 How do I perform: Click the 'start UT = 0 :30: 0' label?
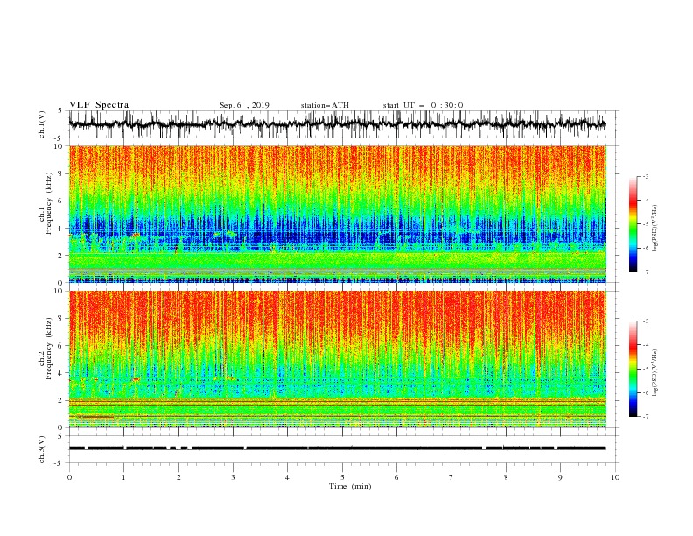point(423,105)
